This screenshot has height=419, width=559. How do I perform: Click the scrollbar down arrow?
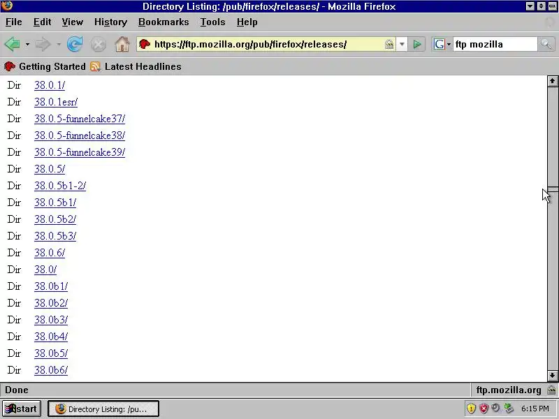click(553, 375)
